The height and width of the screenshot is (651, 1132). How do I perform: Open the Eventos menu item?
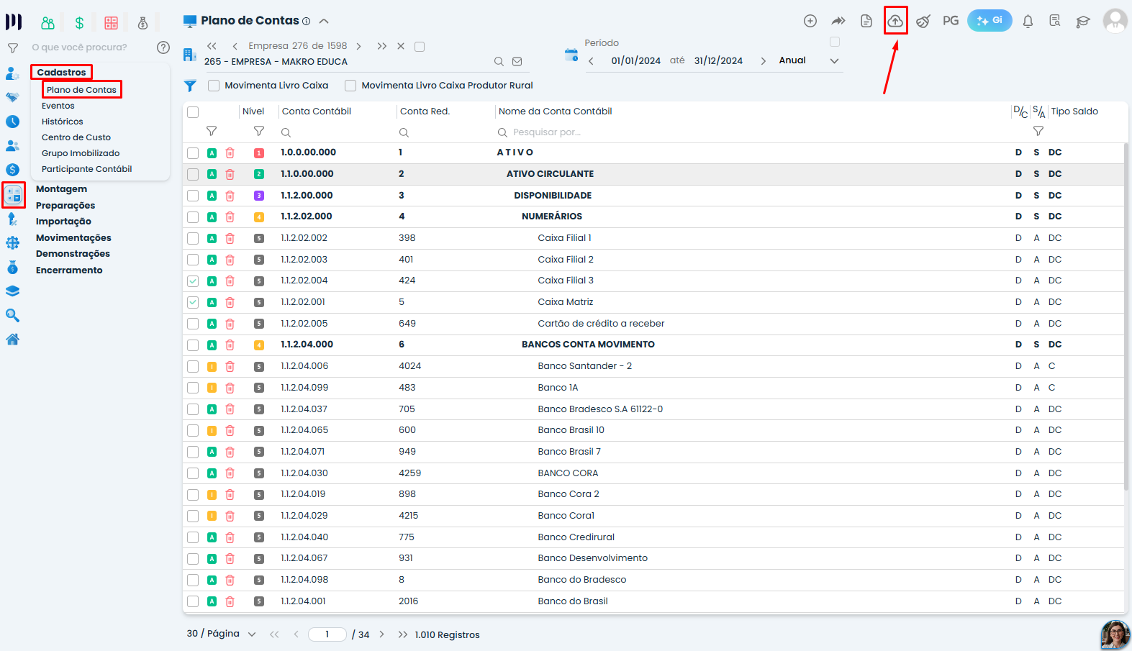click(58, 106)
